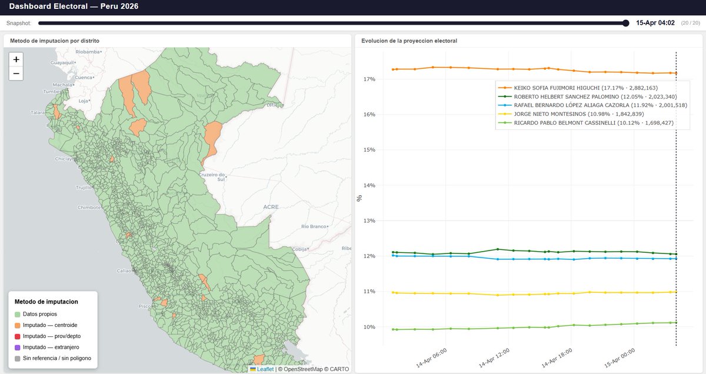
Task: Click the '12%' y-axis label
Action: tap(369, 256)
